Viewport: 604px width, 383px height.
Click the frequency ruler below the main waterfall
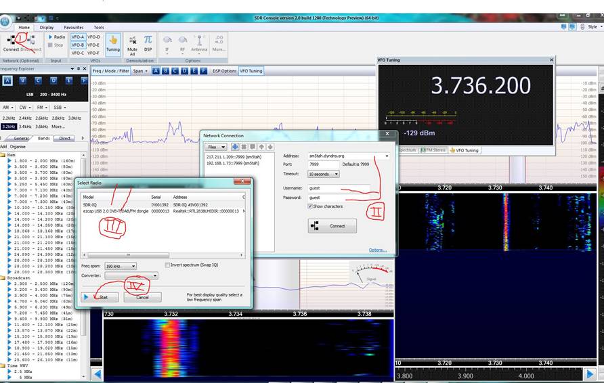click(495, 363)
